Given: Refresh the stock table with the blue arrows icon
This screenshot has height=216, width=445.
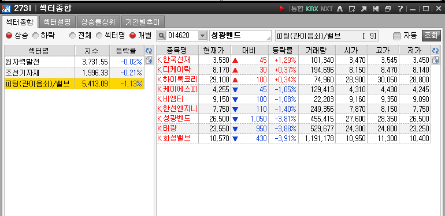Looking at the screenshot, I should pos(435,51).
